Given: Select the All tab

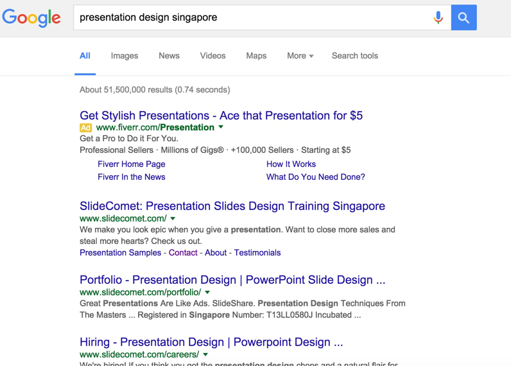Looking at the screenshot, I should click(x=85, y=56).
